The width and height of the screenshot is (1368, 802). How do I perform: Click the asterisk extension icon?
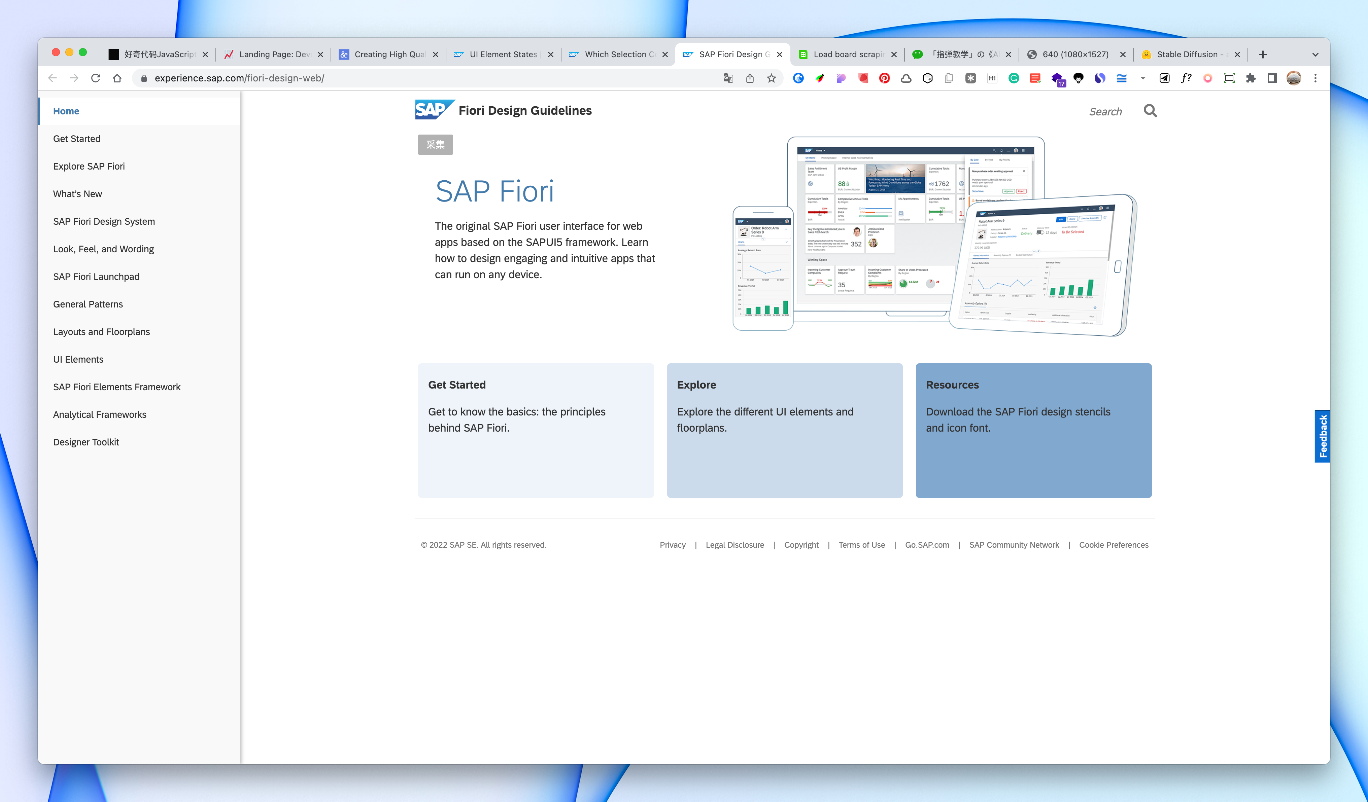coord(971,78)
